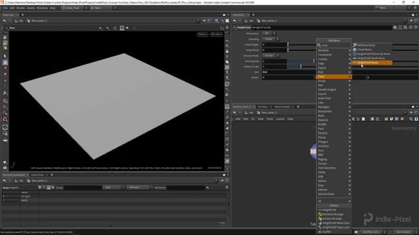Adjust the Initial Mask slider

288,50
